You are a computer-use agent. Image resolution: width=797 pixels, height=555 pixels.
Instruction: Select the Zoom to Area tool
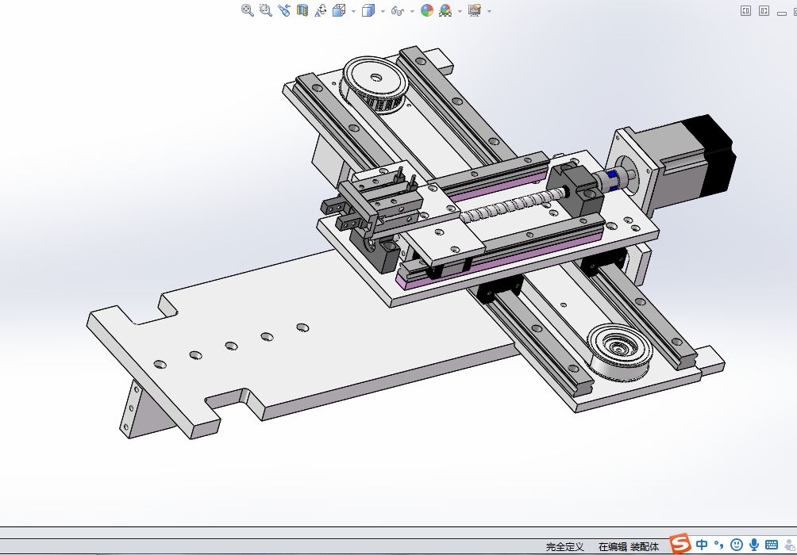click(265, 10)
